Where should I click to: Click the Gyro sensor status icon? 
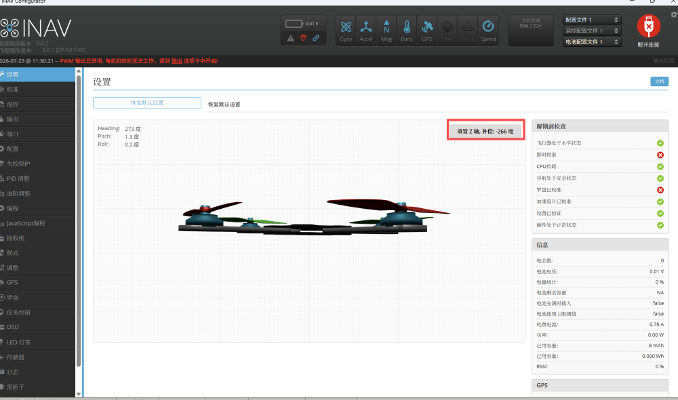[346, 31]
